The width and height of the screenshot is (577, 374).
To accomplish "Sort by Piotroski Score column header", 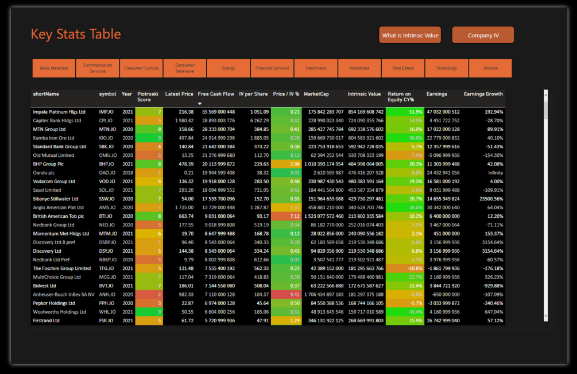I will click(x=148, y=97).
